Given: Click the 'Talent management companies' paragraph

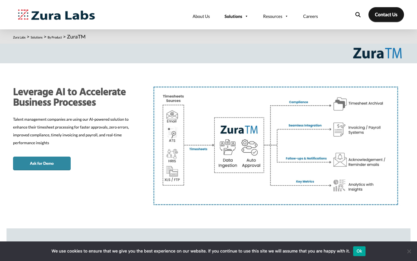Looking at the screenshot, I should click(71, 131).
